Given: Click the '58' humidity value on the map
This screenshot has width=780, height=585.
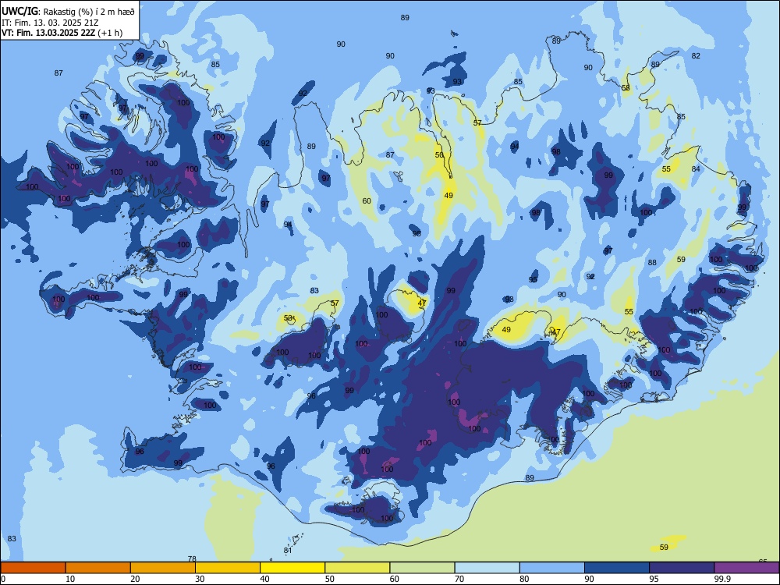Looking at the screenshot, I should (x=626, y=87).
